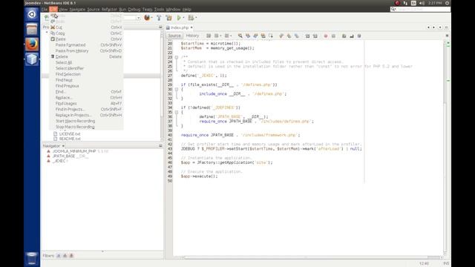Toggle highlight search icon in editor toolbar
The width and height of the screenshot is (475, 267).
point(263,36)
